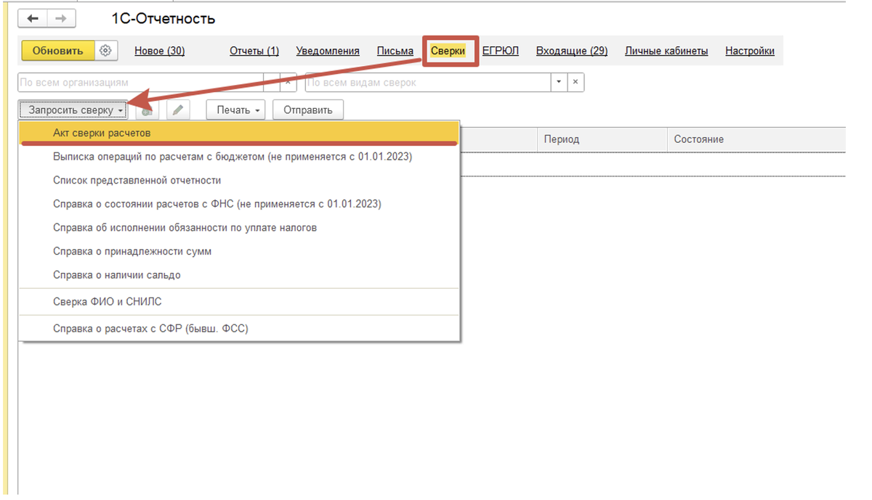Select Справка об исполнении обязанности по уплате налогов
The image size is (872, 500).
[239, 228]
